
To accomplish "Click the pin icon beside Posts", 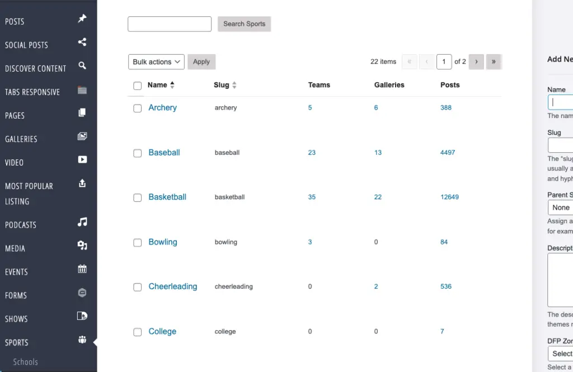I will 82,19.
